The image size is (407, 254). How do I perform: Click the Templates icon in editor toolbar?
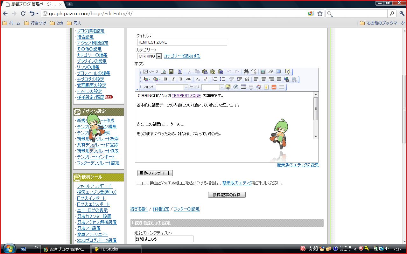pos(180,72)
